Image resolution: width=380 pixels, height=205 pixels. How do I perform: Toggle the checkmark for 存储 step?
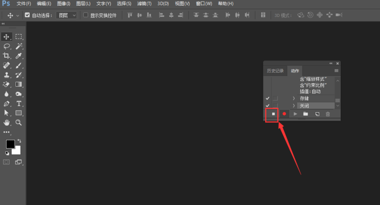point(268,98)
